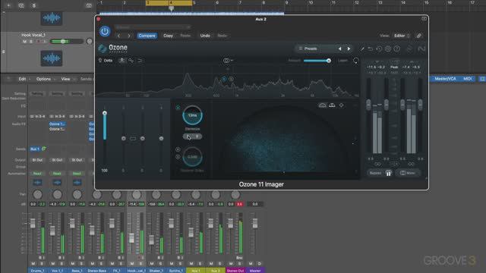
Task: Open the channel mode dropdown above the spectrum
Action: click(x=228, y=61)
